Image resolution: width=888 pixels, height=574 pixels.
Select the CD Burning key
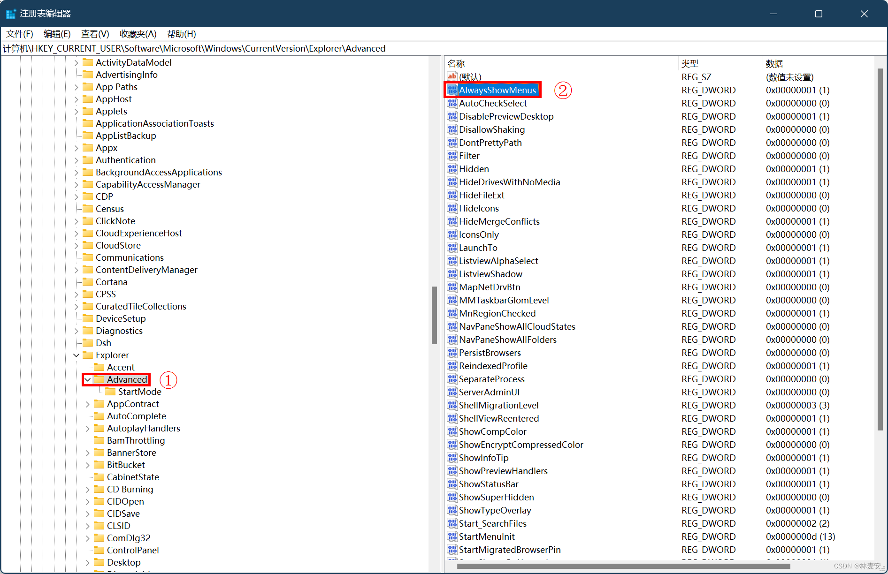pos(130,489)
